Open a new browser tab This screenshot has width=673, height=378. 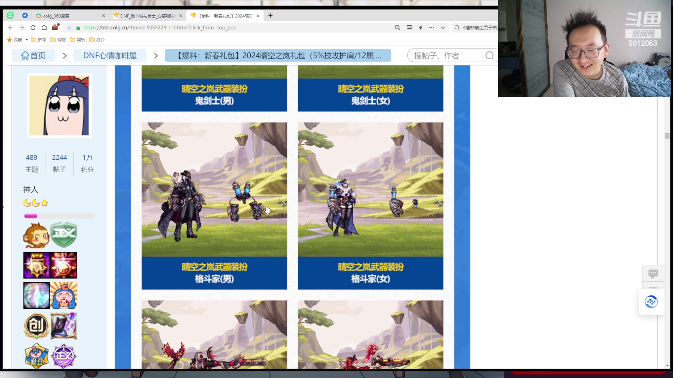pyautogui.click(x=270, y=15)
